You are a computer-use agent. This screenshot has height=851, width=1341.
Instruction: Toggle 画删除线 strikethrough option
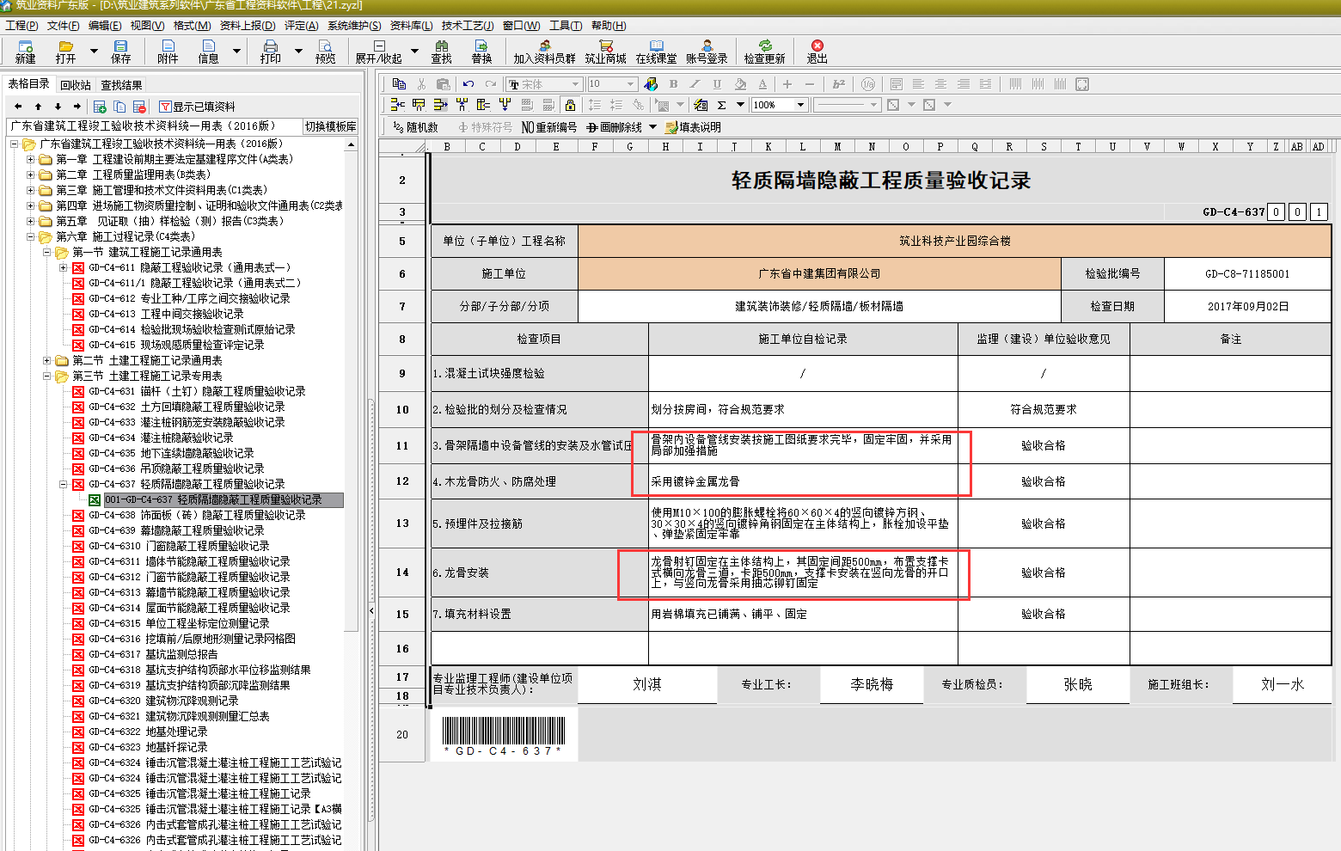coord(615,127)
